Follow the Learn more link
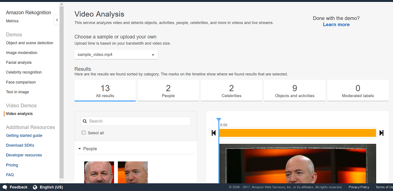The width and height of the screenshot is (393, 191). coord(336,25)
